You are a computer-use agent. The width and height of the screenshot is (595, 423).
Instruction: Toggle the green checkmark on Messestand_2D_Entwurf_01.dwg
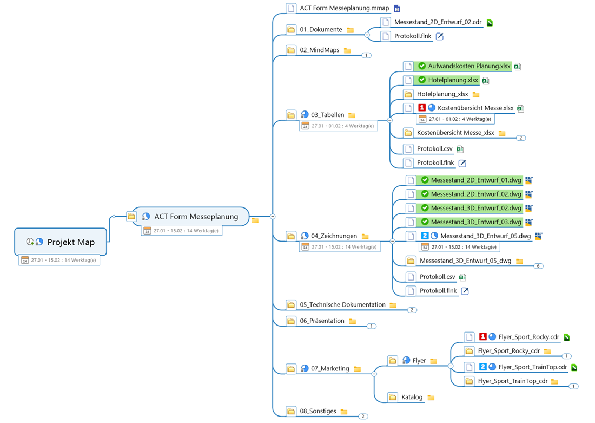click(x=425, y=180)
